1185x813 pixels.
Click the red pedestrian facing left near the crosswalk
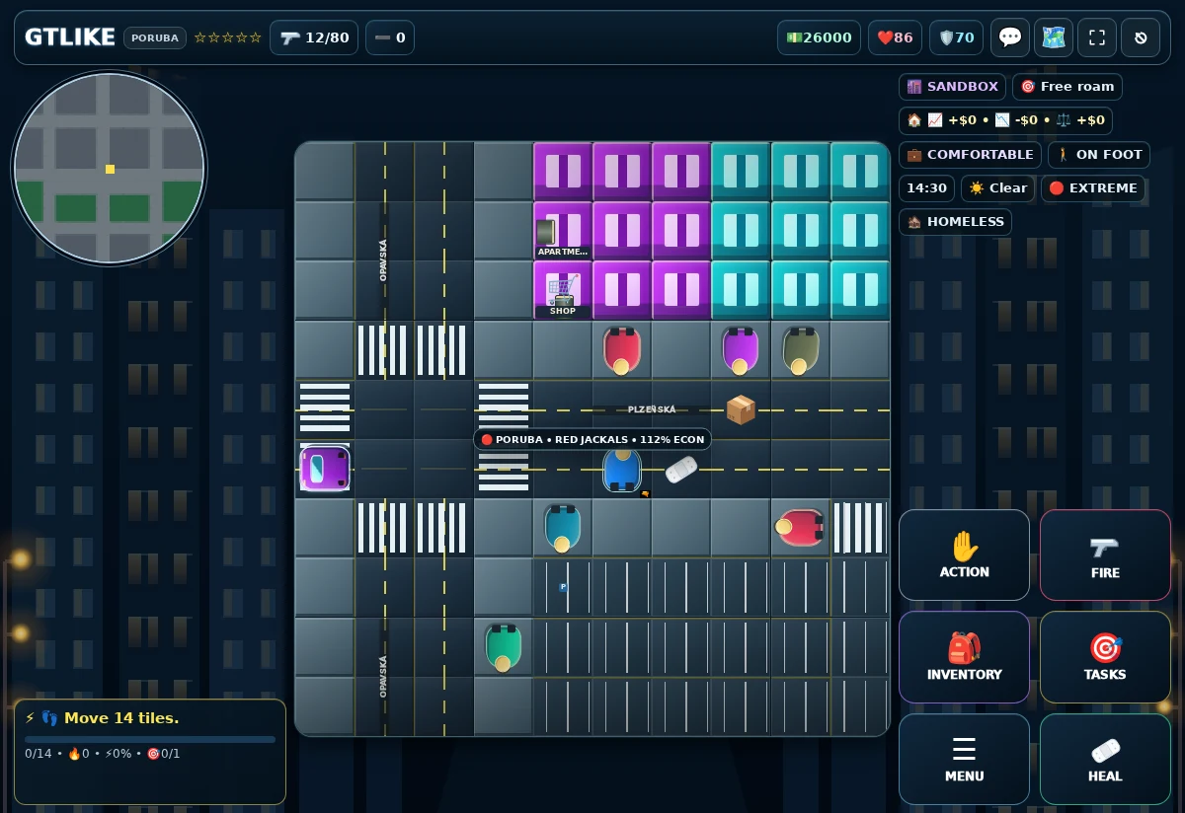click(x=801, y=527)
